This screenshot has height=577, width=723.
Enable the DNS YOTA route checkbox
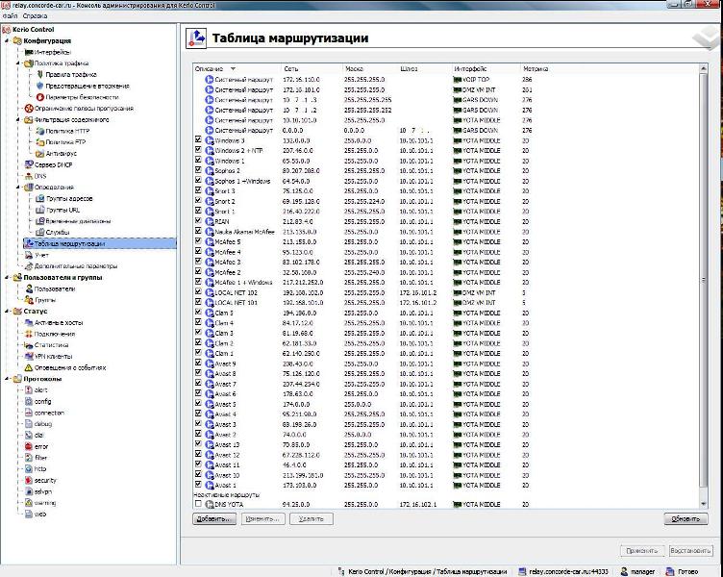(x=198, y=504)
